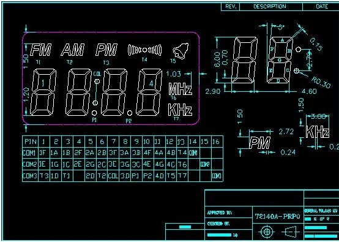This screenshot has height=242, width=339.
Task: Select the MHz unit symbol in the LCD
Action: [180, 89]
